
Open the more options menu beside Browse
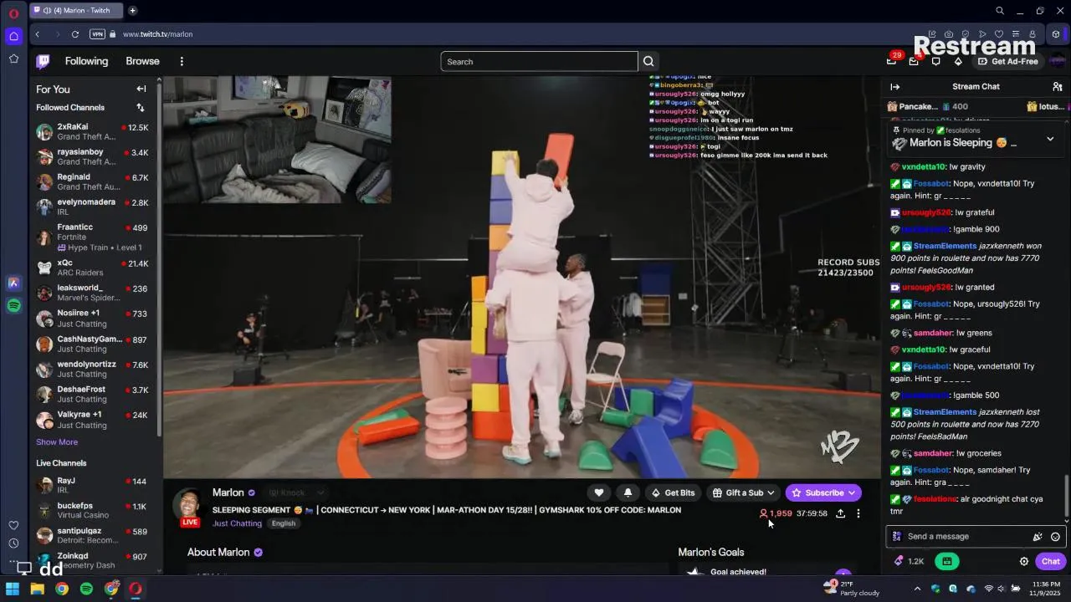(x=182, y=61)
